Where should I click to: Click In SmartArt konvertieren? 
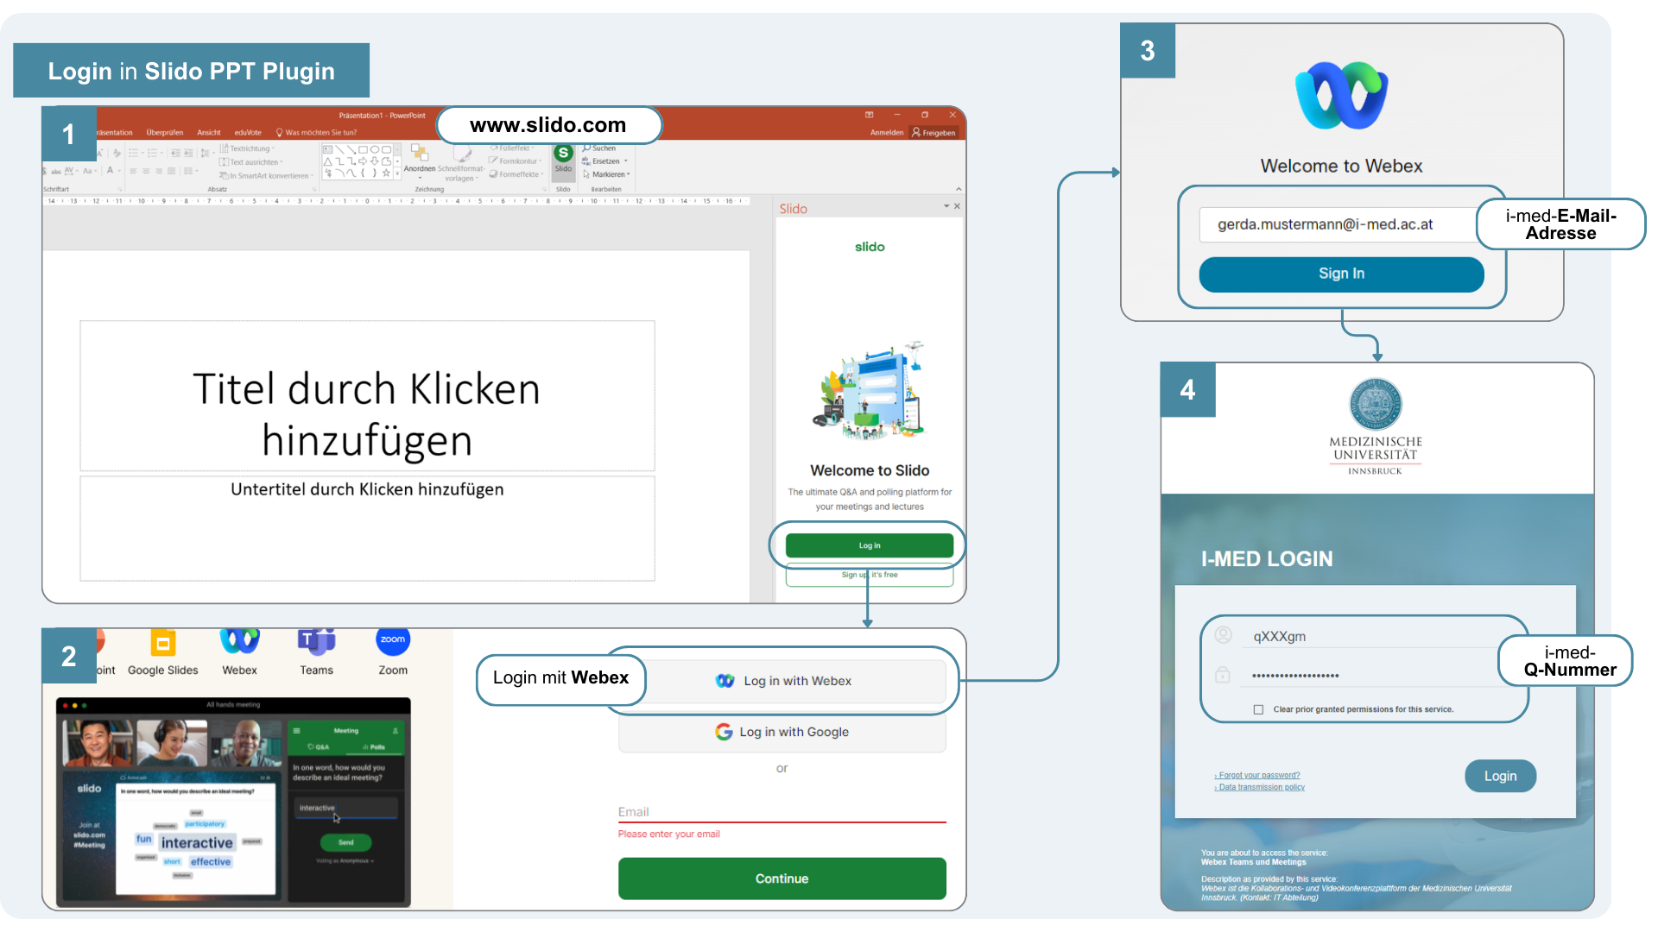[266, 175]
